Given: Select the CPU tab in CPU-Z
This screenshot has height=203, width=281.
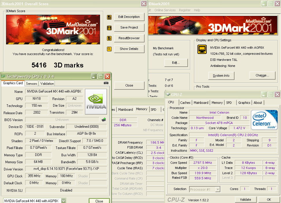Looking at the screenshot, I should coord(171,102).
